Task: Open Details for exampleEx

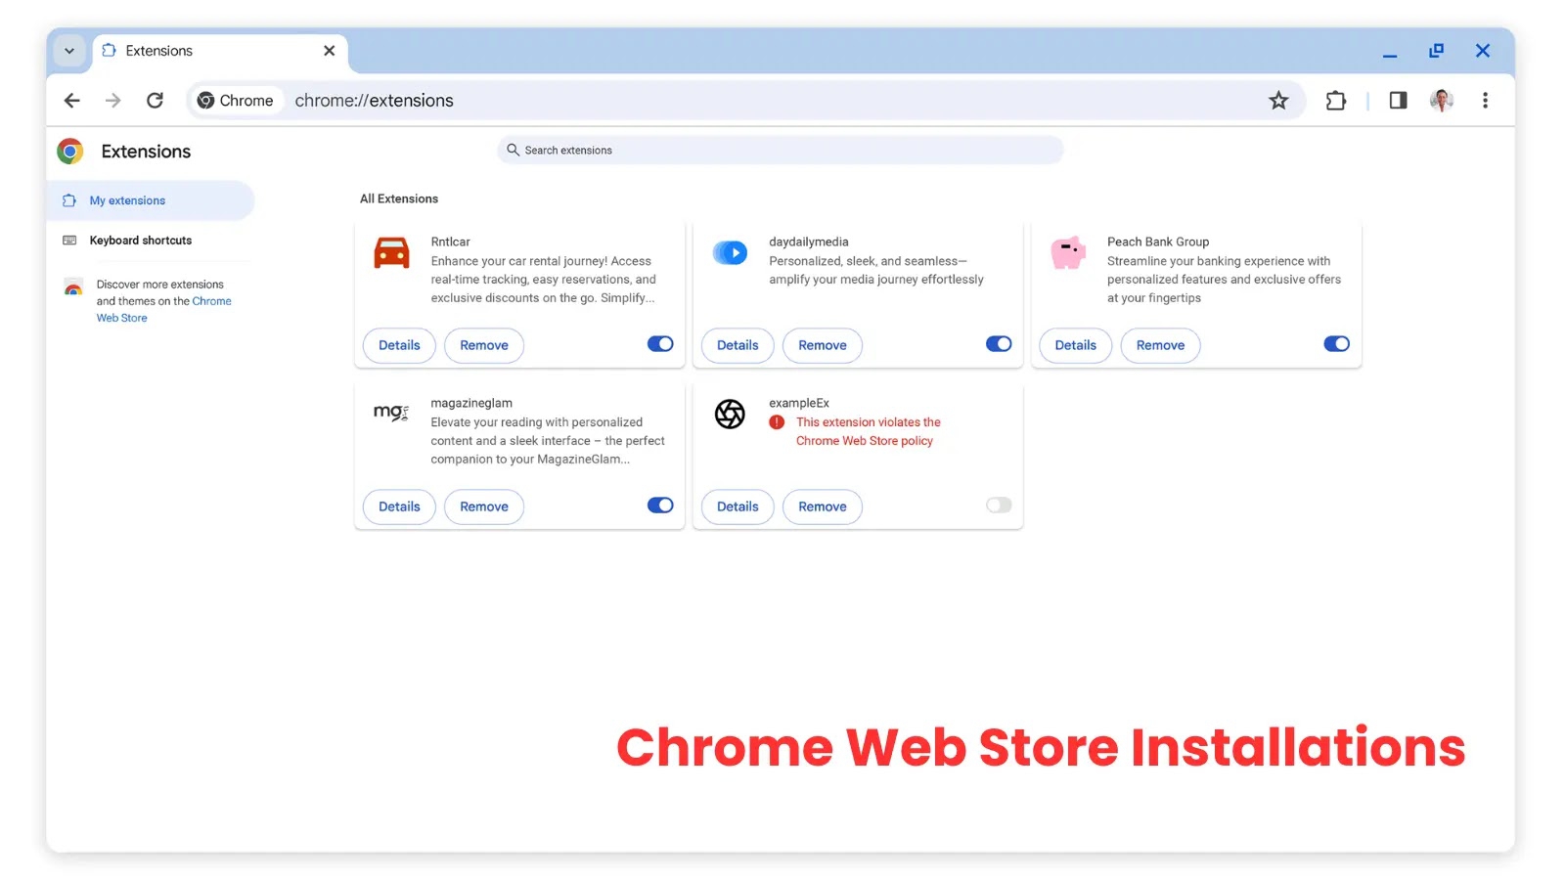Action: (x=738, y=506)
